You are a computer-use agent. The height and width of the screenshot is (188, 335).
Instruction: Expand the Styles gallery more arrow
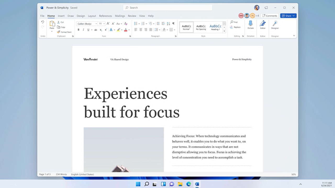[x=224, y=31]
